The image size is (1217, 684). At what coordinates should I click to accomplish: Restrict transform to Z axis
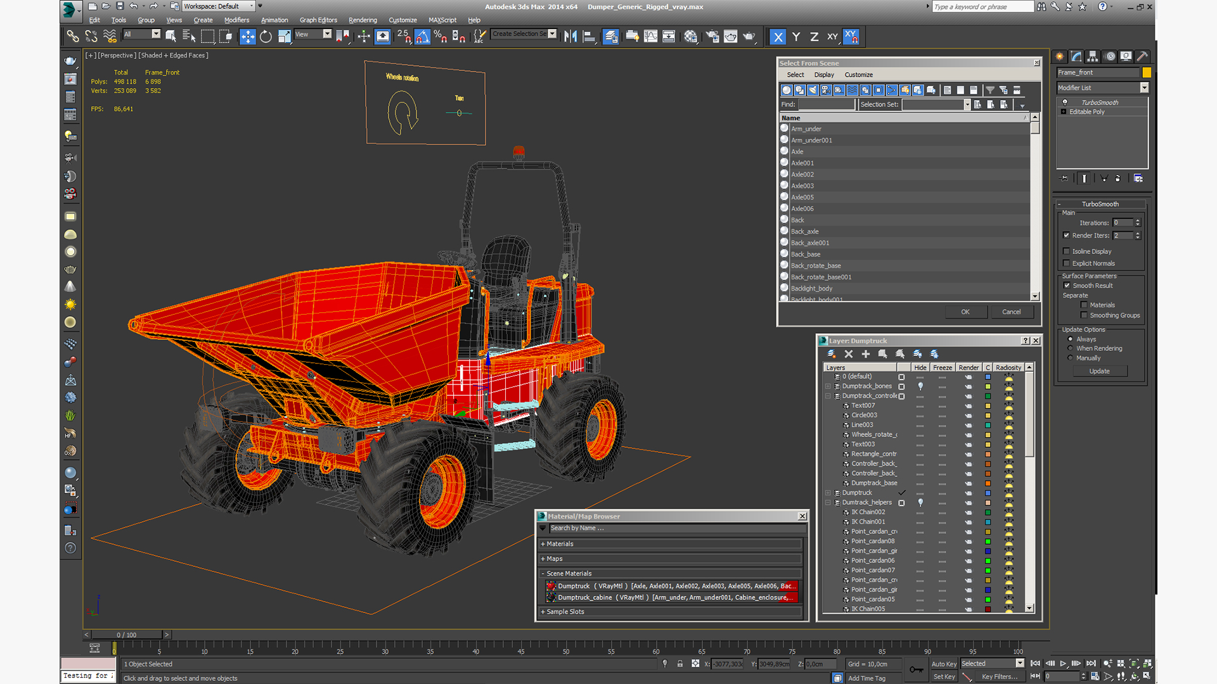pos(814,37)
